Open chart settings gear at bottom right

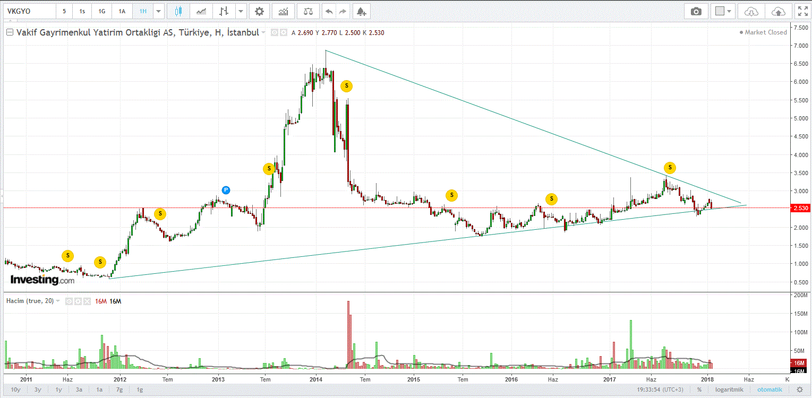point(799,390)
